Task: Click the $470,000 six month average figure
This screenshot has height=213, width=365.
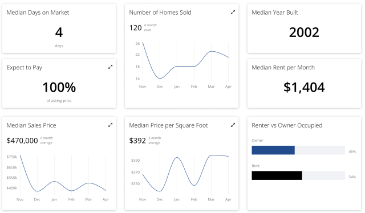Action: 22,141
